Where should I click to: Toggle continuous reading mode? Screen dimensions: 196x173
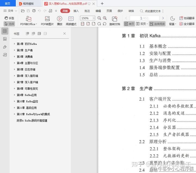[157, 24]
